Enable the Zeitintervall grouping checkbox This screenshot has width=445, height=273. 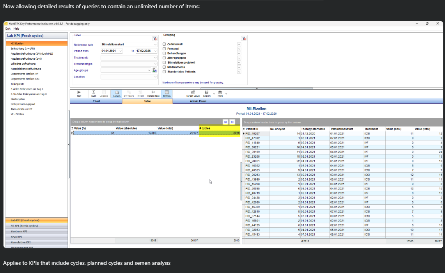pyautogui.click(x=164, y=44)
